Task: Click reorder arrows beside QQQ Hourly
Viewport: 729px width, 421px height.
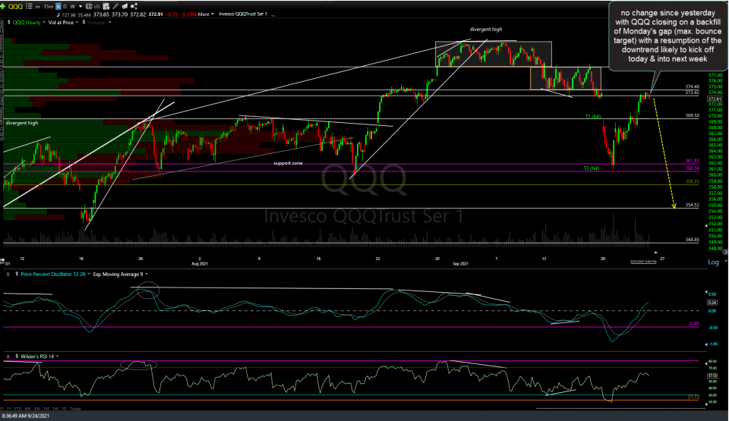Action: click(9, 22)
